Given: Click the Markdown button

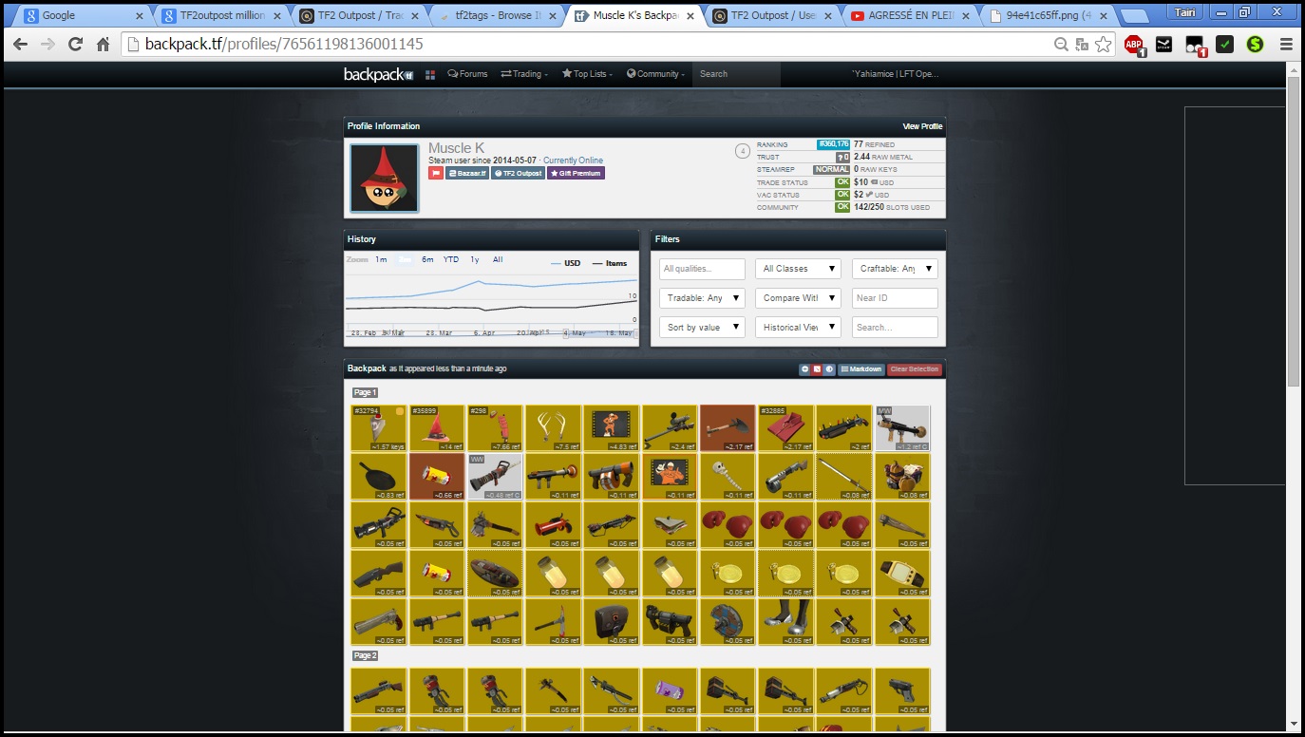Looking at the screenshot, I should click(861, 368).
